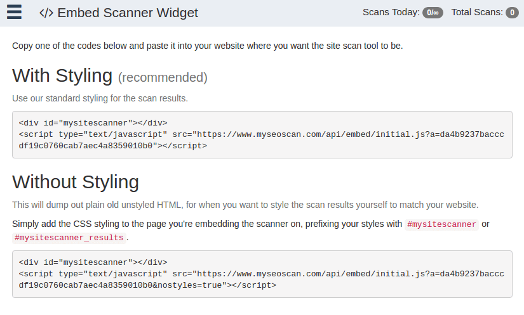Click the (recommended) subtitle text
This screenshot has height=315, width=524.
point(163,77)
